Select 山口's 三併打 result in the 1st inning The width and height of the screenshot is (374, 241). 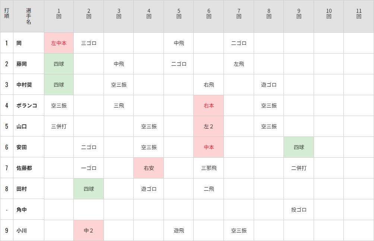pos(59,126)
